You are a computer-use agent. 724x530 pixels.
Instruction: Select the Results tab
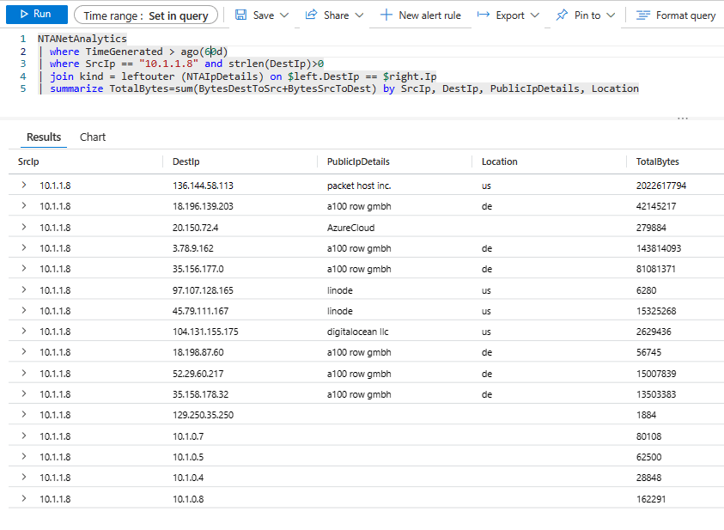(44, 137)
